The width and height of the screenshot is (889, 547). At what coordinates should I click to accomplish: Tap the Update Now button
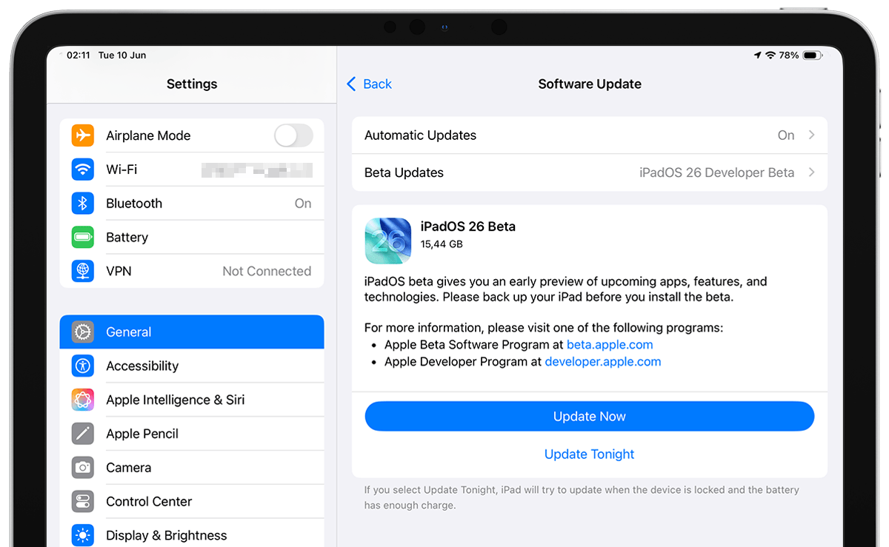click(x=590, y=416)
